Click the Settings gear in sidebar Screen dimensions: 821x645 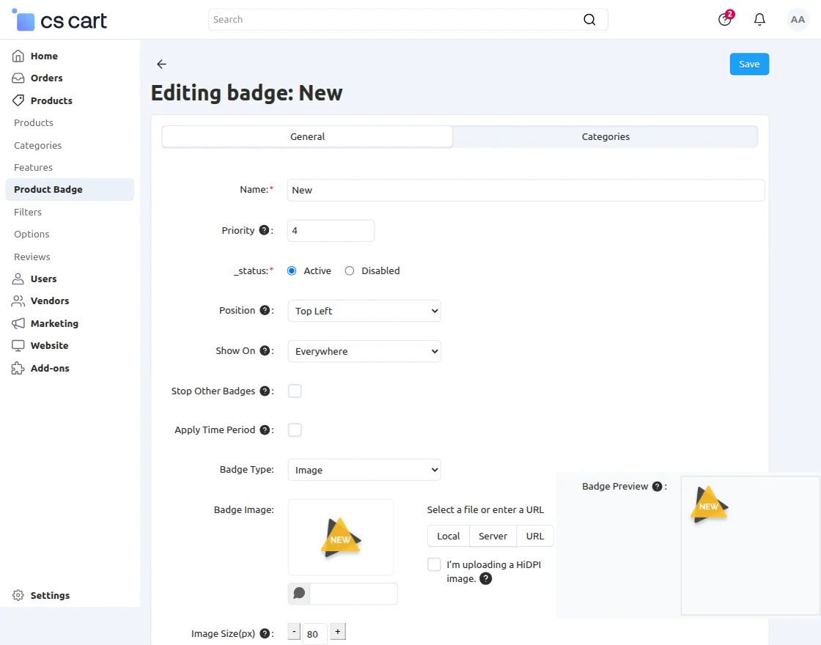coord(19,595)
